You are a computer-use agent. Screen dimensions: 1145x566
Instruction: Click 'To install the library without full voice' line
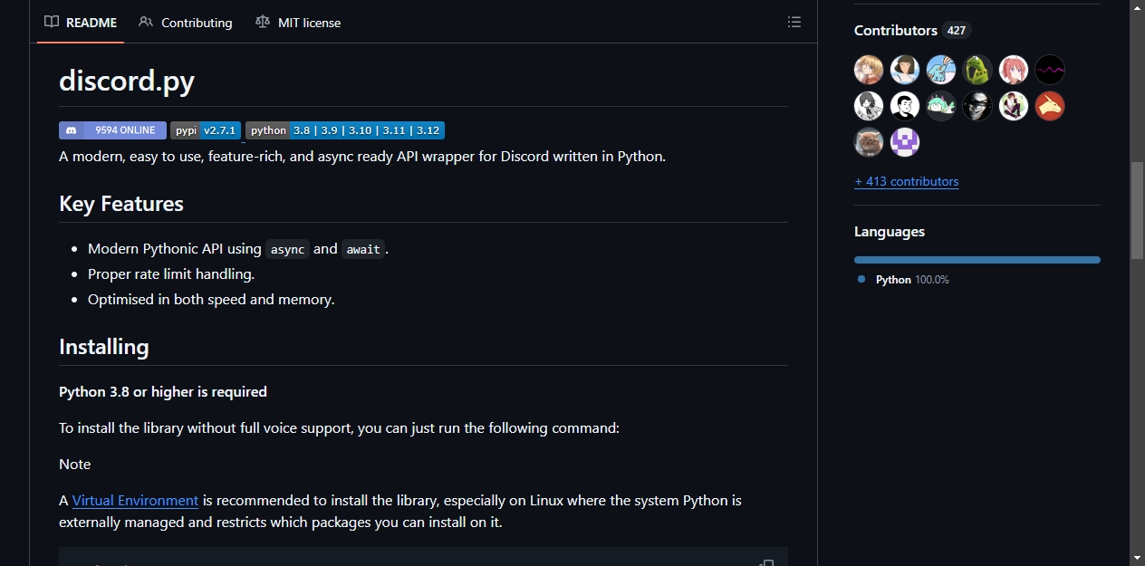[340, 427]
